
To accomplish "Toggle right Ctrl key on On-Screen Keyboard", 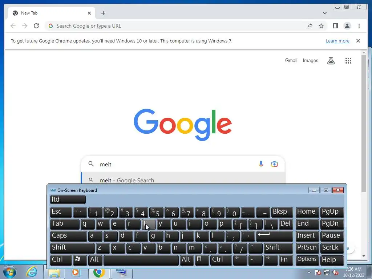I will [x=221, y=260].
